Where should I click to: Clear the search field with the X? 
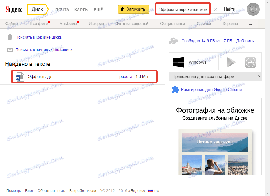215,9
